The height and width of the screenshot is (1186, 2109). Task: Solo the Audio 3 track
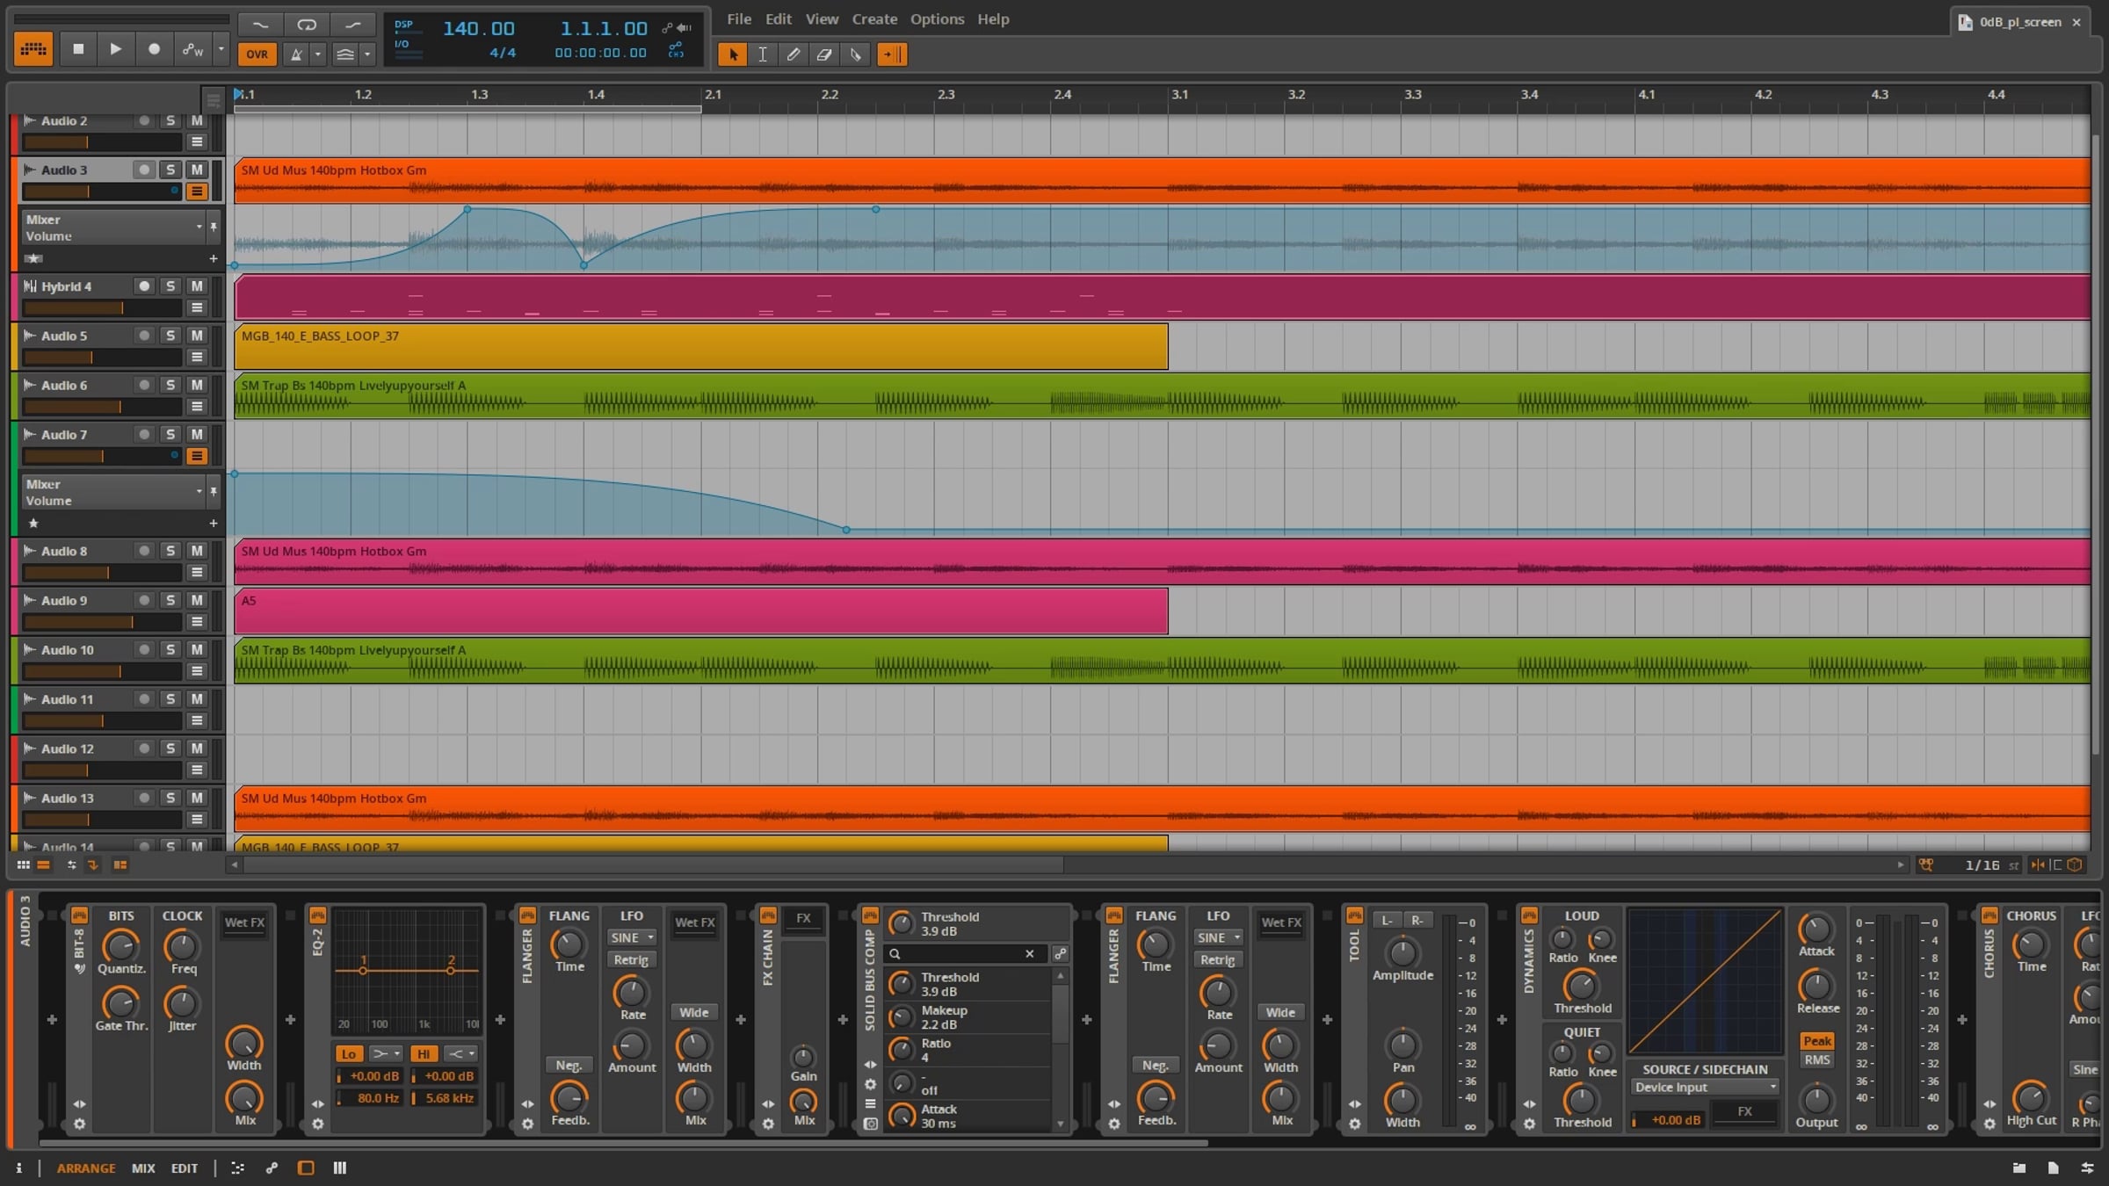click(170, 170)
